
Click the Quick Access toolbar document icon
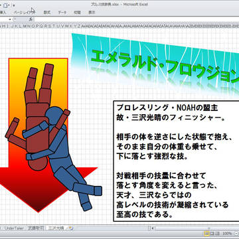tap(6, 5)
